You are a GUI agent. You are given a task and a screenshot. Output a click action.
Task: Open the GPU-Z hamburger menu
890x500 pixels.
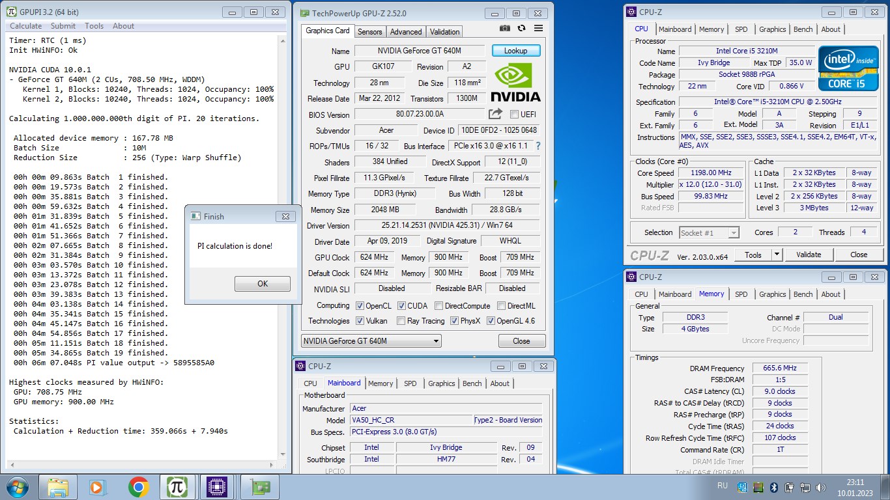pyautogui.click(x=538, y=28)
